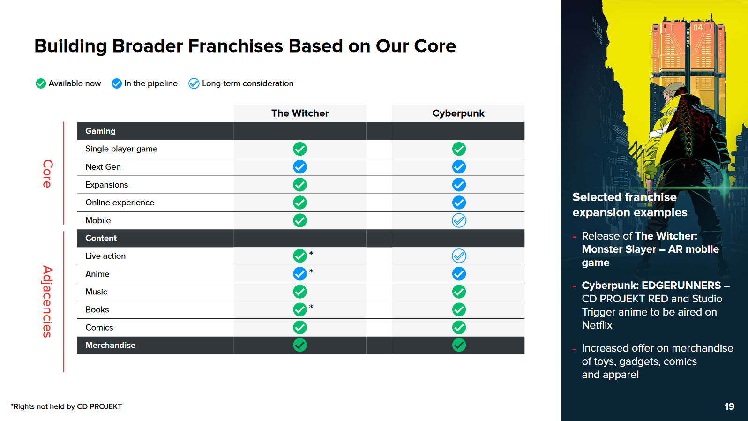This screenshot has width=748, height=421.
Task: Click The Witcher checkmark for Online experience
Action: [x=300, y=203]
